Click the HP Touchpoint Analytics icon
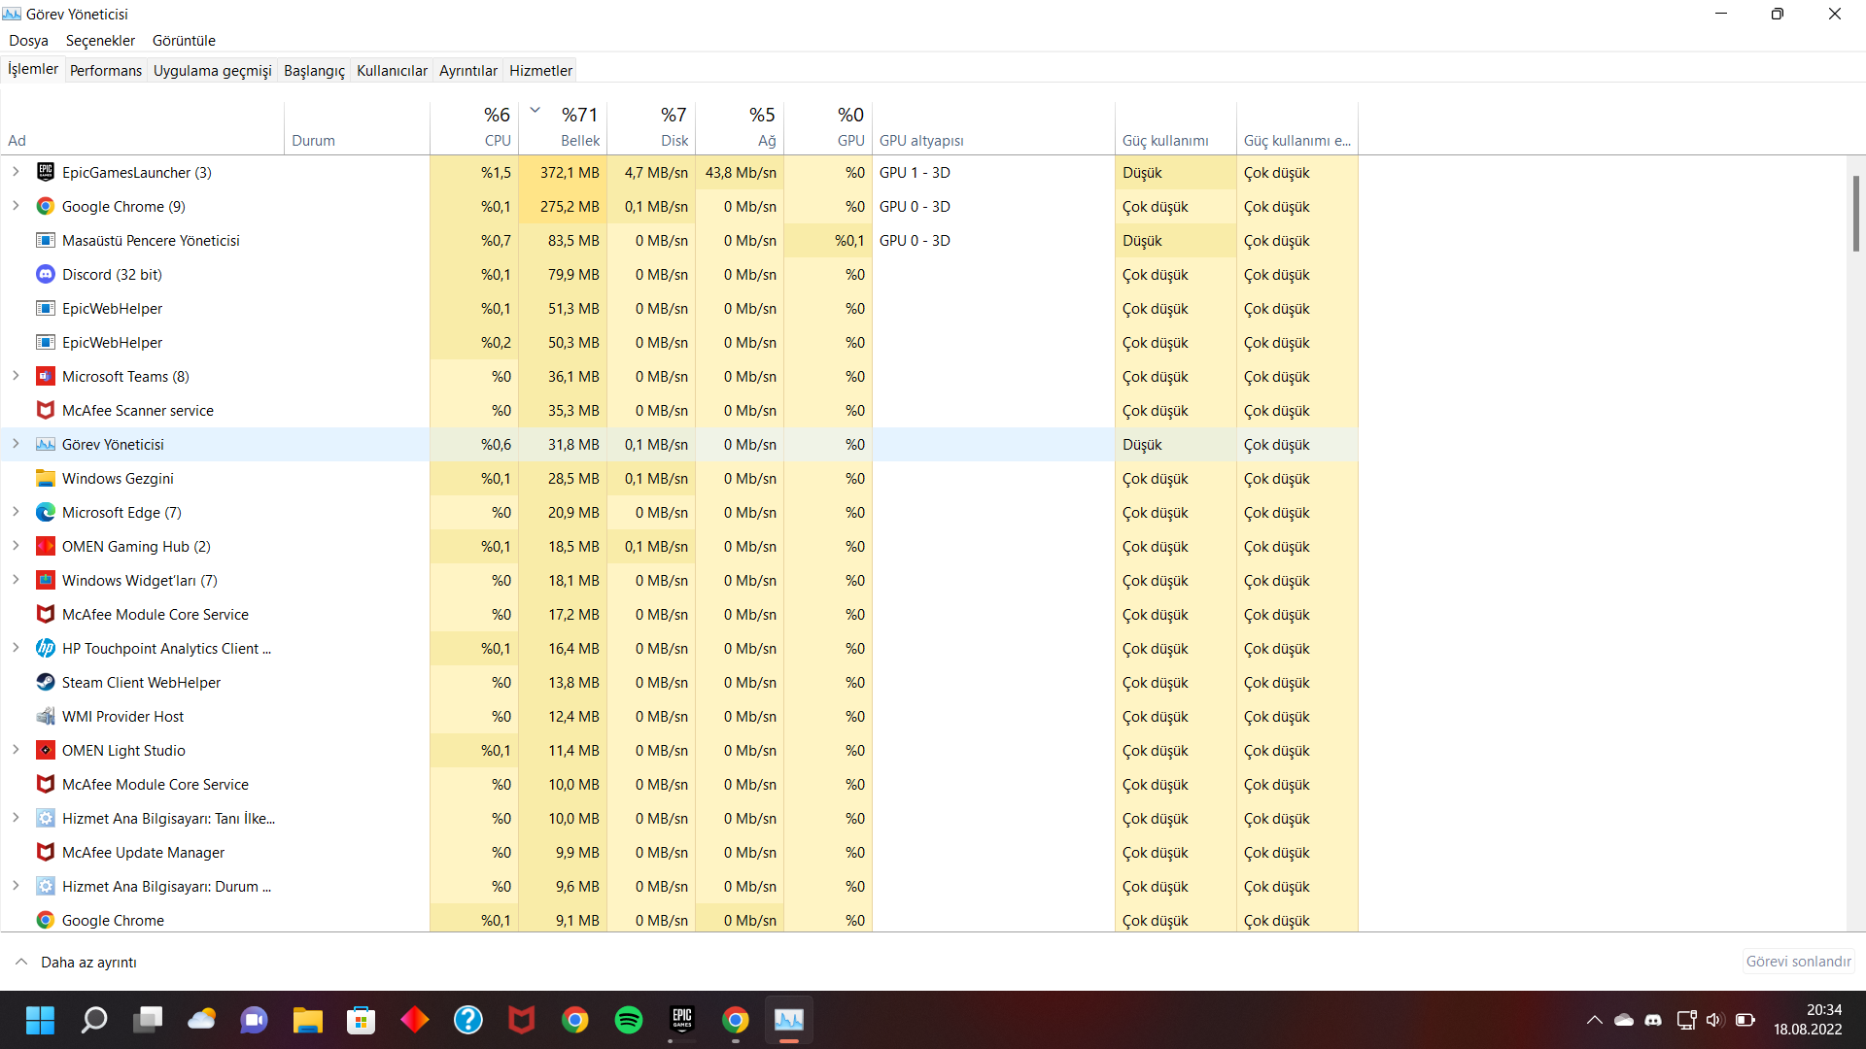The image size is (1866, 1049). click(x=45, y=648)
